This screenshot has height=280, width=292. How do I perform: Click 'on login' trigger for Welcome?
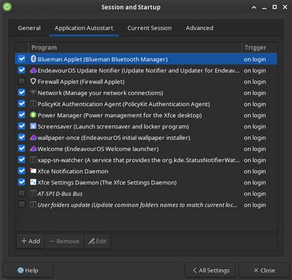point(254,149)
